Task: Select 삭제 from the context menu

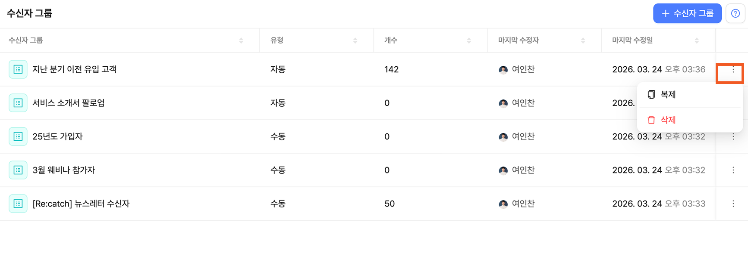Action: click(668, 120)
